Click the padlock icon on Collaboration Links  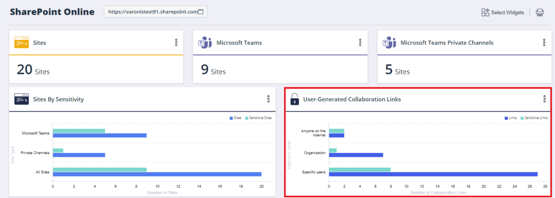point(295,99)
